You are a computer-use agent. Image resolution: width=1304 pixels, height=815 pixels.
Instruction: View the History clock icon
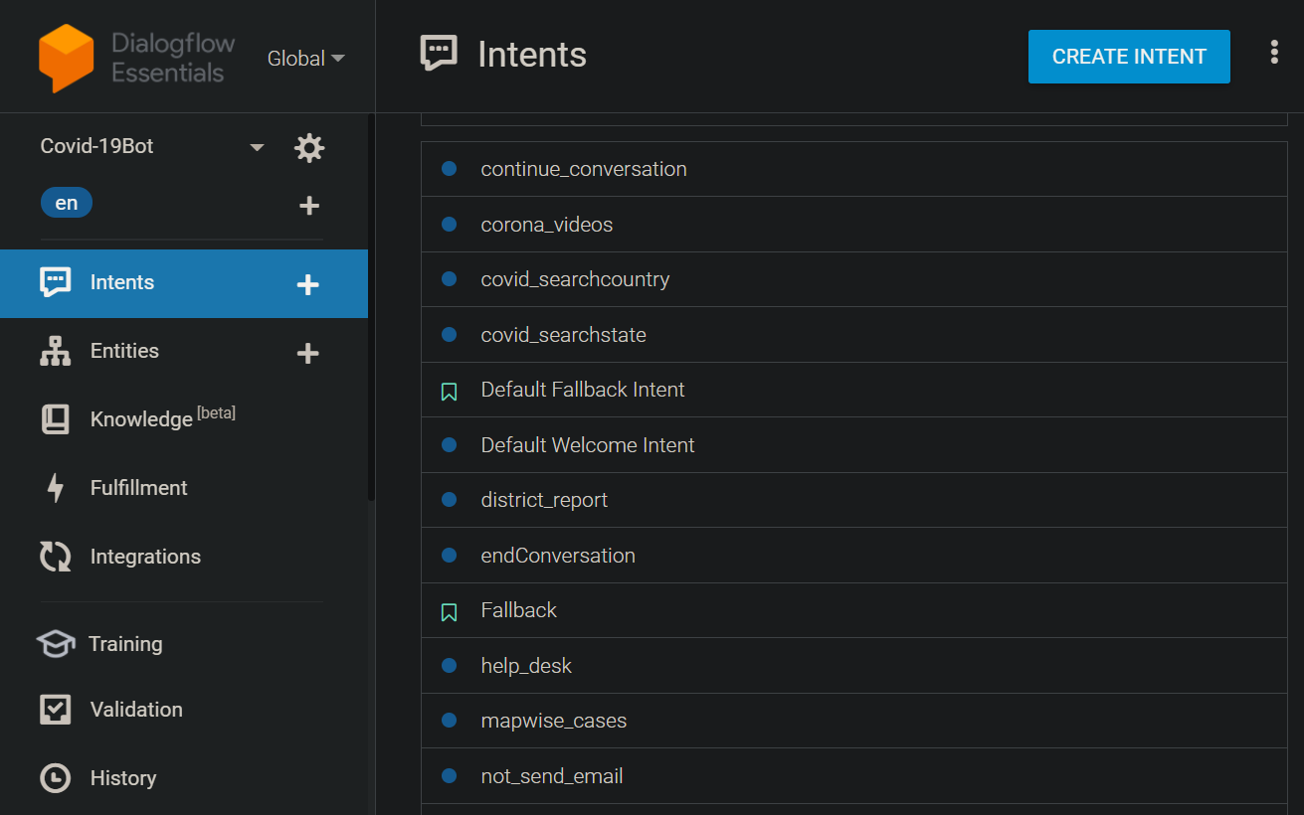[x=58, y=777]
